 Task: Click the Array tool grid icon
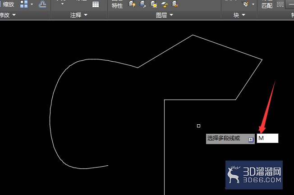click(x=24, y=4)
